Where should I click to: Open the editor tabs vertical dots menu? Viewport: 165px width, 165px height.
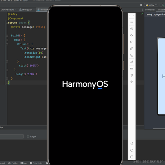pos(142,10)
